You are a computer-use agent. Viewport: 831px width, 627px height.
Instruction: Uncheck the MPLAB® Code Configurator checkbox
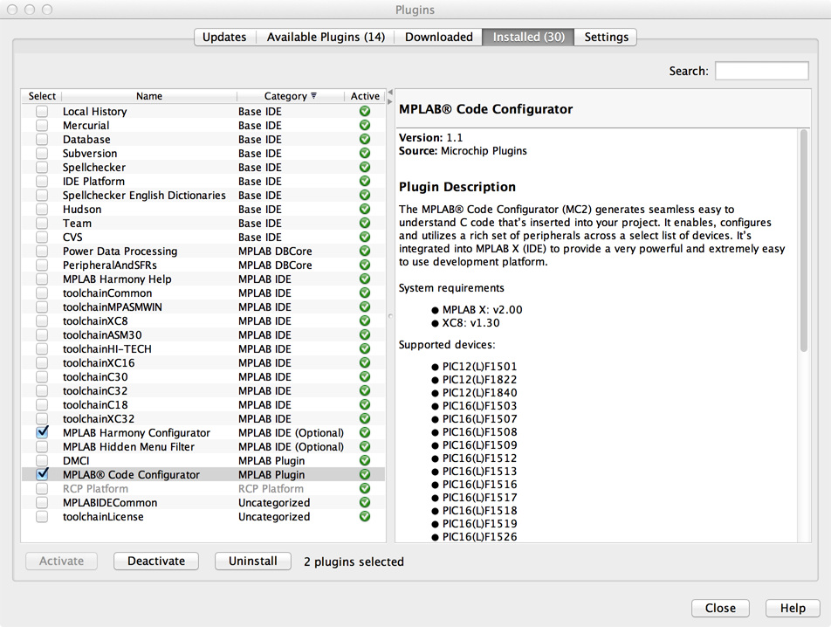(42, 475)
